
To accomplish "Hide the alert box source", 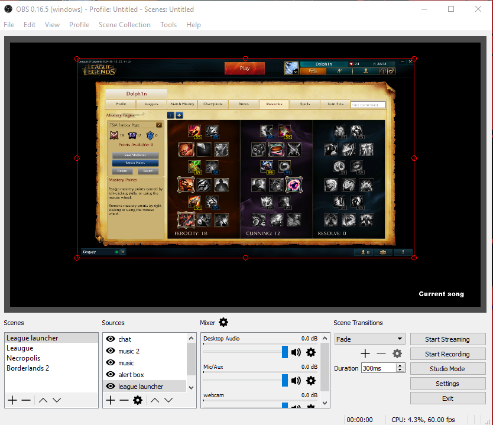I will coord(111,374).
